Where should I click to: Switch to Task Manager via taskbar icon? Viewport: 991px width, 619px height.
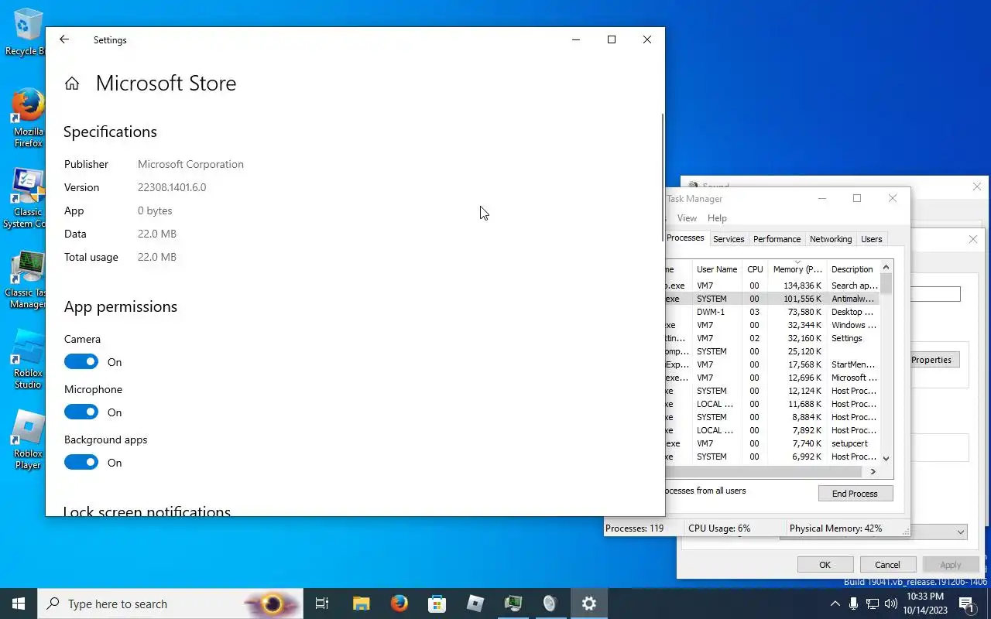tap(513, 604)
